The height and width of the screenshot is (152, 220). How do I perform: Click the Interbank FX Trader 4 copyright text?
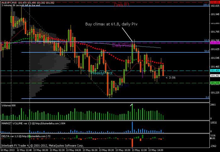click(42, 146)
